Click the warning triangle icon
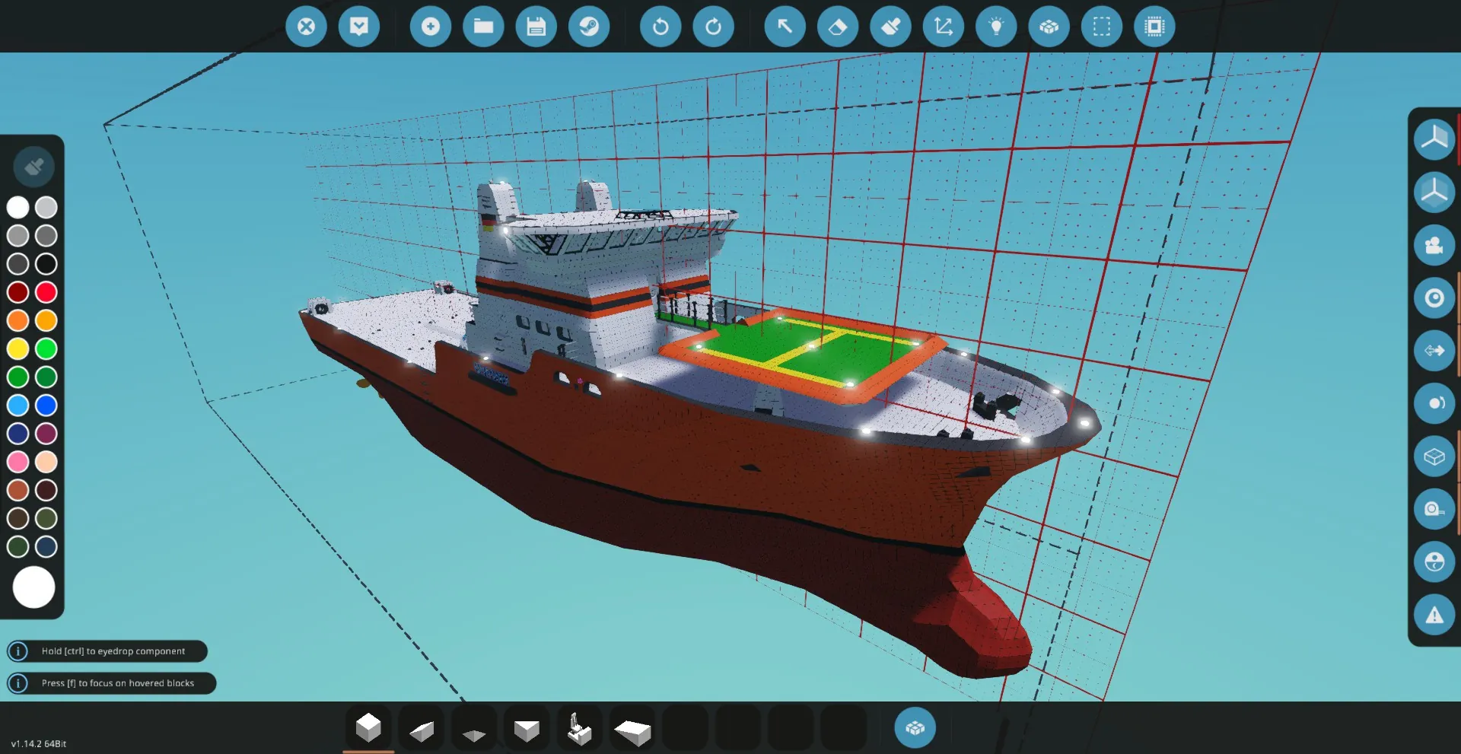This screenshot has width=1461, height=754. coord(1434,615)
